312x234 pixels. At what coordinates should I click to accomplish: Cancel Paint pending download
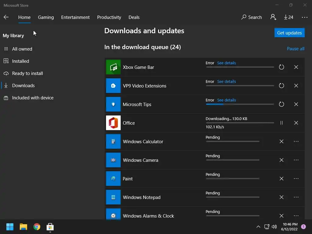281,179
